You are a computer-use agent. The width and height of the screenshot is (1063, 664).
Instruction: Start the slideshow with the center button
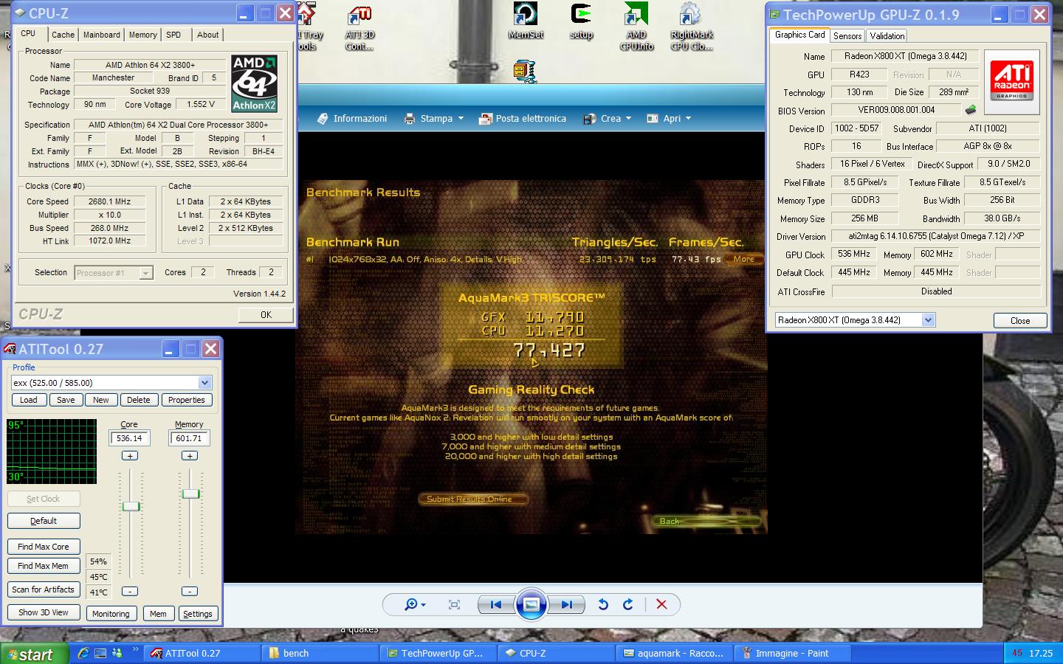[531, 605]
